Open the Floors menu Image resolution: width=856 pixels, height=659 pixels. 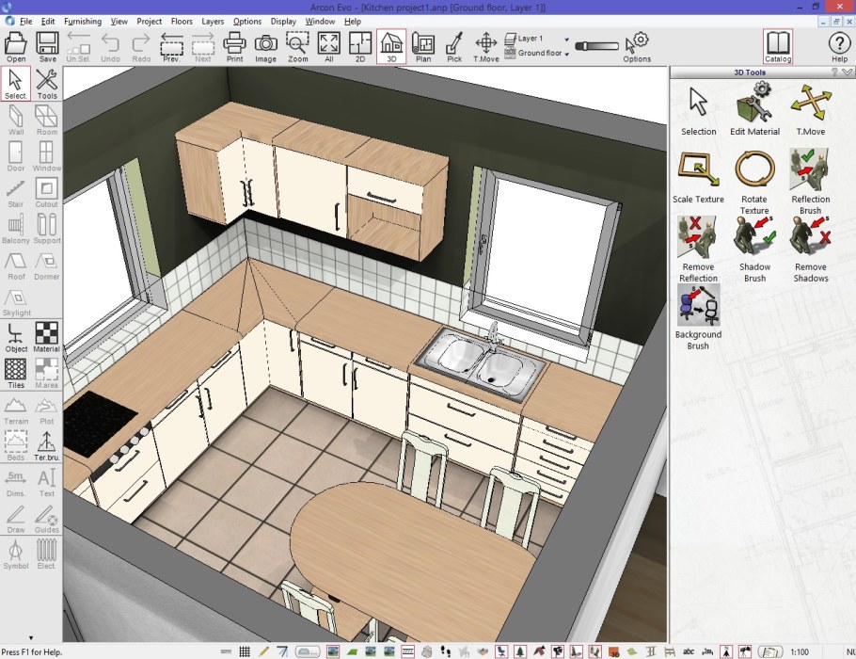pyautogui.click(x=182, y=21)
